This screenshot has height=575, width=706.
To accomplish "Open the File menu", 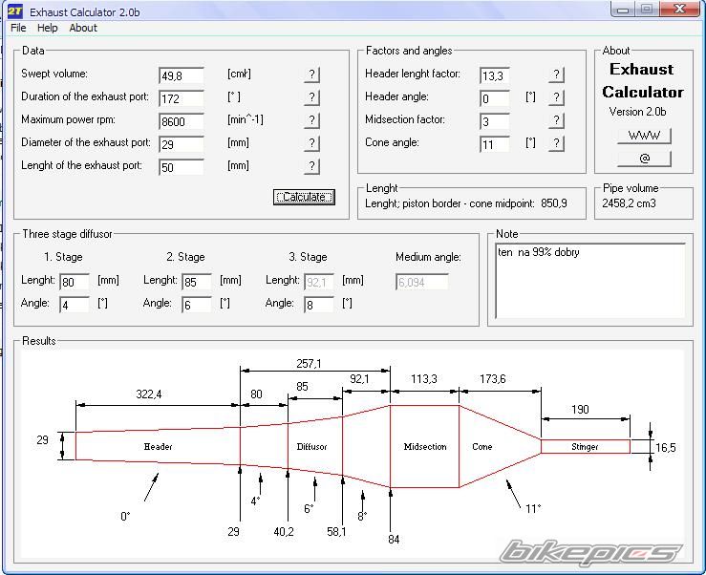I will point(18,28).
